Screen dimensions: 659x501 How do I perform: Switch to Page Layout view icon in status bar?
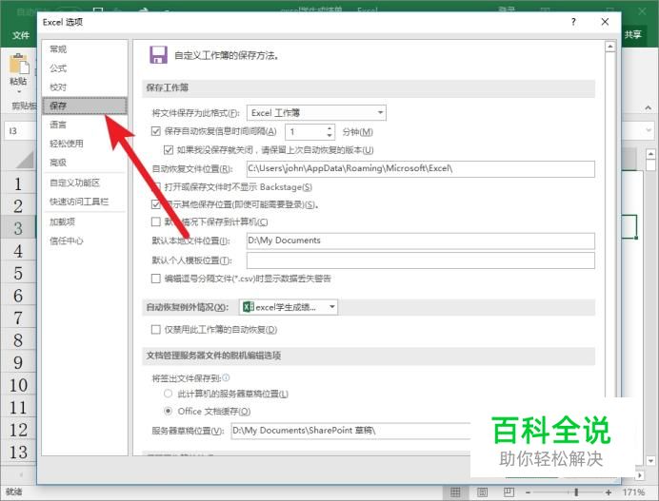coord(482,491)
